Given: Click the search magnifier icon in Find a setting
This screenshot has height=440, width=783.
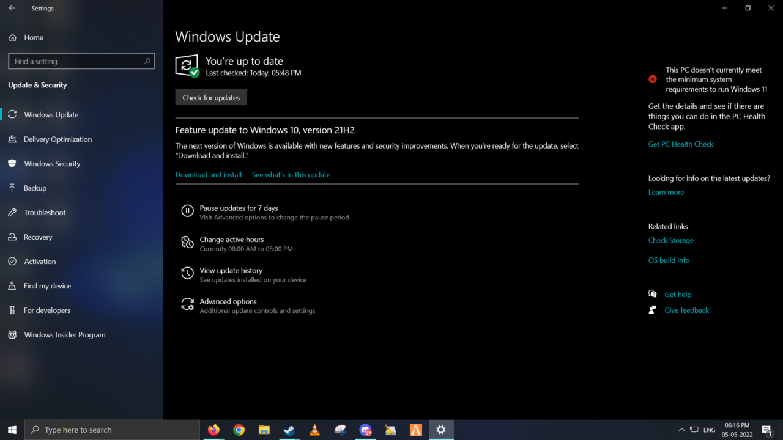Looking at the screenshot, I should point(147,61).
